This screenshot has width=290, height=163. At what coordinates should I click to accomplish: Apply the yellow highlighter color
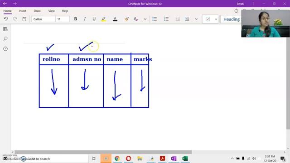104,19
